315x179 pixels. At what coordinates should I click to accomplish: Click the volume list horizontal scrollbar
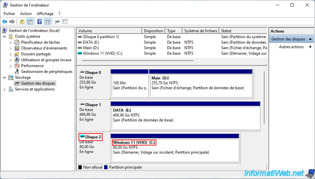click(x=137, y=60)
